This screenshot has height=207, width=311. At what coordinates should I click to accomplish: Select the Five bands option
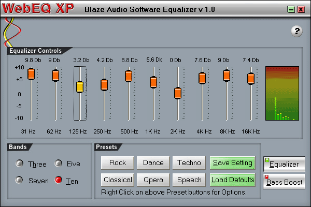point(59,164)
